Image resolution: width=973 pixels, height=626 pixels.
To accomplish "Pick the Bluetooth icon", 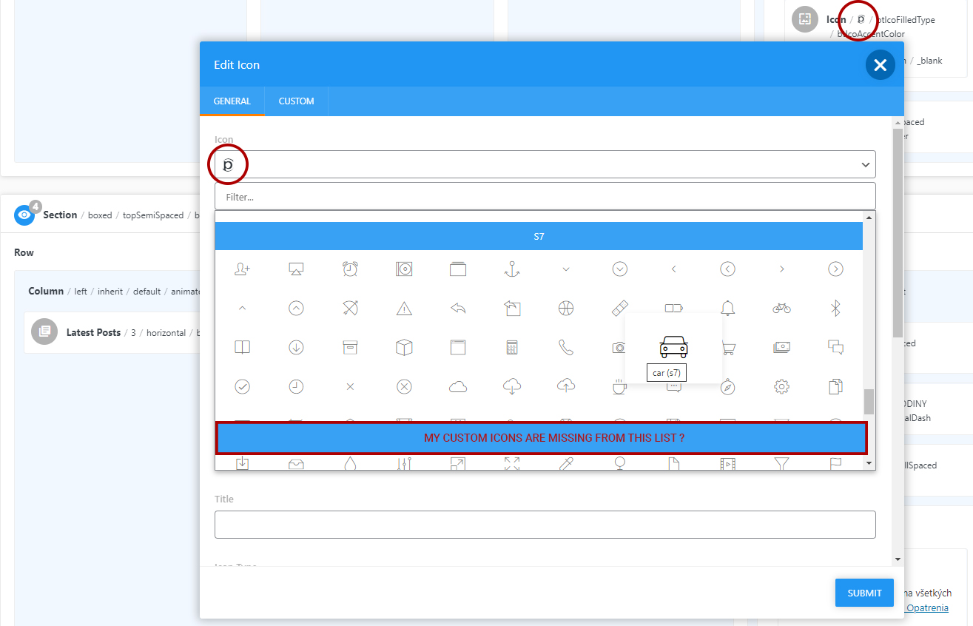I will 835,308.
